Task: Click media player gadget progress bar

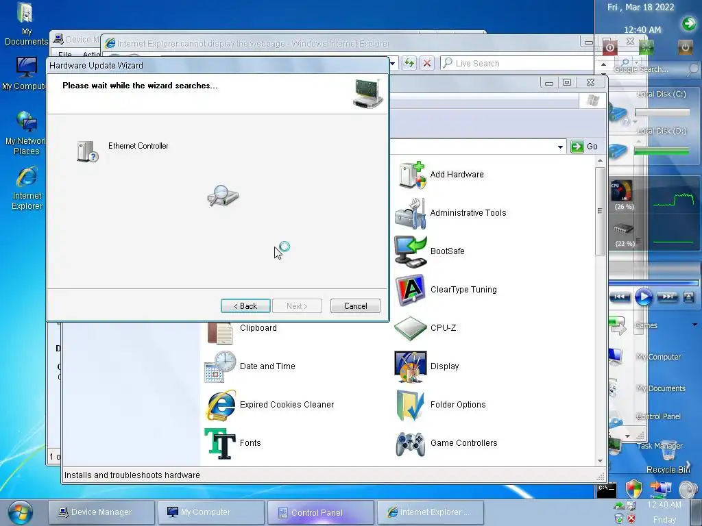Action: coord(653,283)
